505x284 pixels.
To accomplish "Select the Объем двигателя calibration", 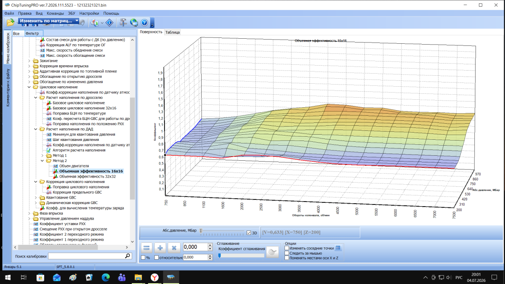I will [x=74, y=166].
